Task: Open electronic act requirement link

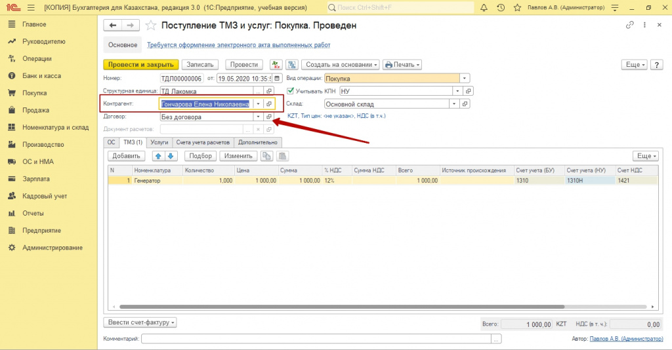Action: [238, 45]
